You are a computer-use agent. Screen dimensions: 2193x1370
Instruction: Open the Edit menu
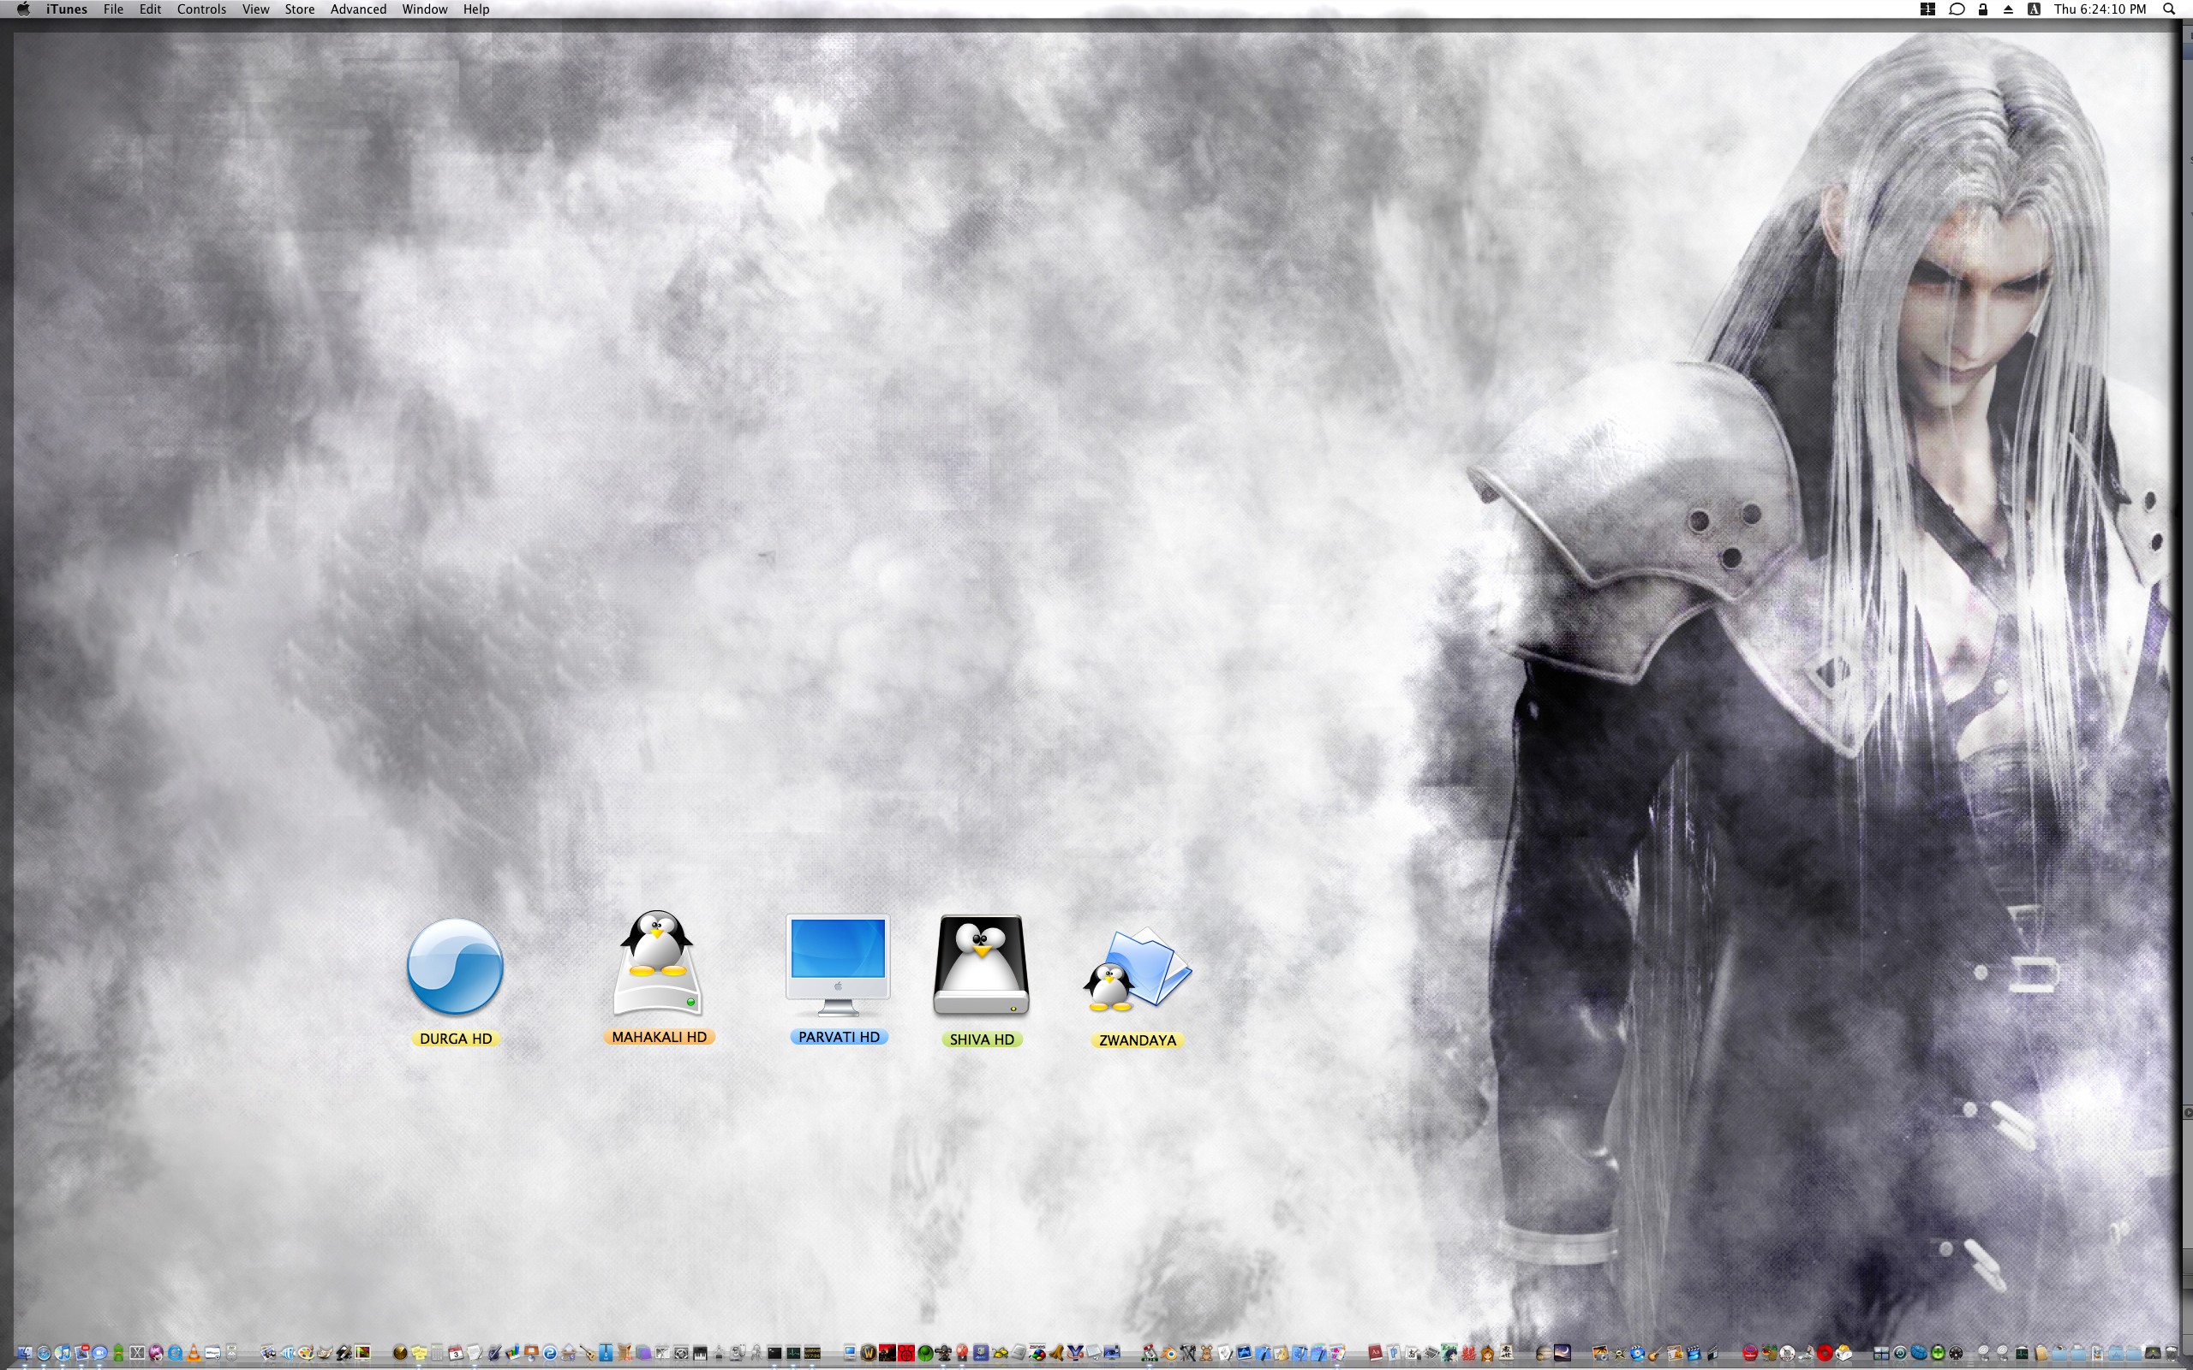pyautogui.click(x=151, y=9)
